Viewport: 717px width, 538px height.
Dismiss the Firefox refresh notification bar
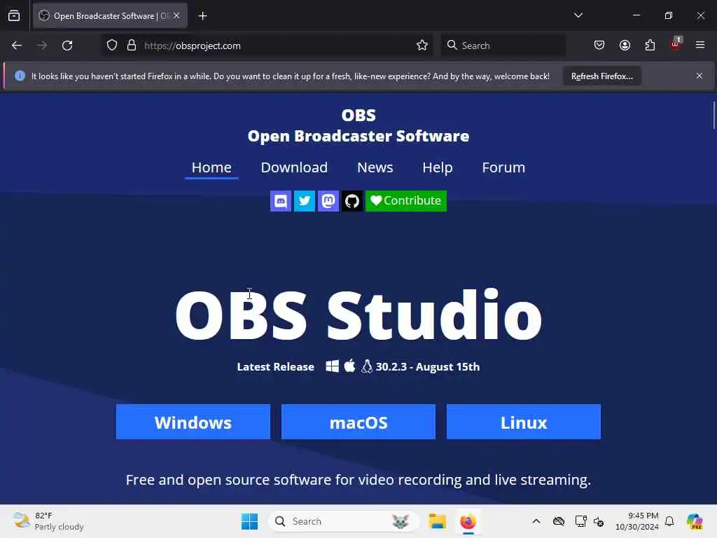click(x=699, y=76)
